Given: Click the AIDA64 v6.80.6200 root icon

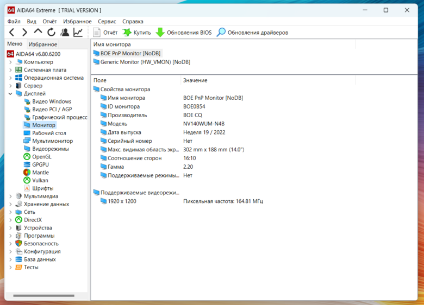Looking at the screenshot, I should [x=10, y=54].
